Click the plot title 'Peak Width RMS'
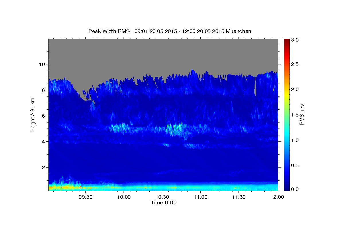This screenshot has height=229, width=344. pos(109,31)
